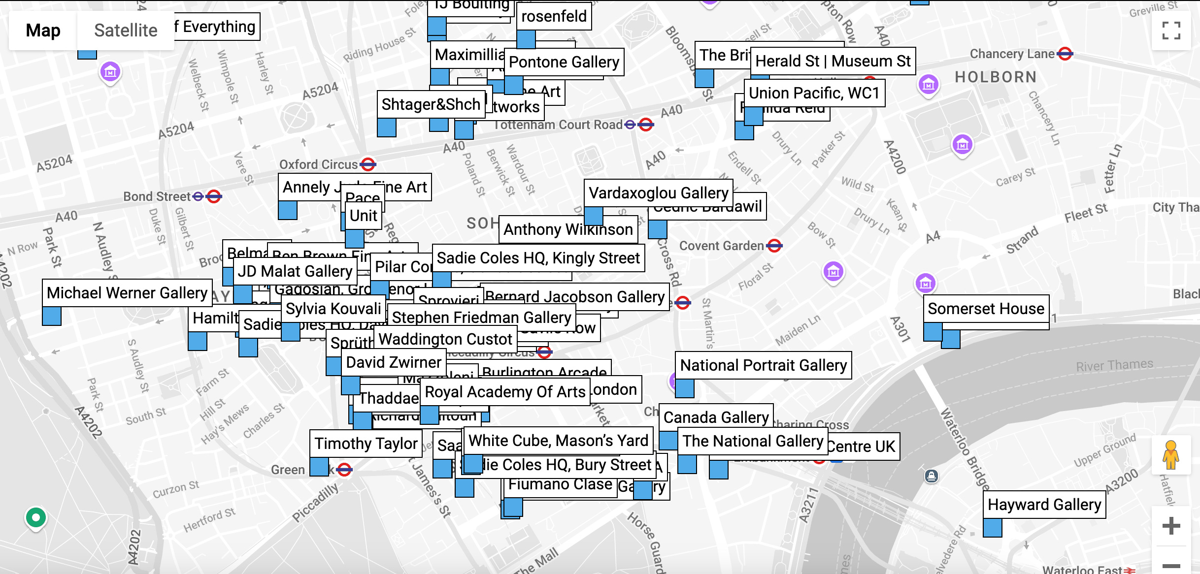This screenshot has width=1200, height=574.
Task: Click the Pontone Gallery label
Action: (x=564, y=62)
